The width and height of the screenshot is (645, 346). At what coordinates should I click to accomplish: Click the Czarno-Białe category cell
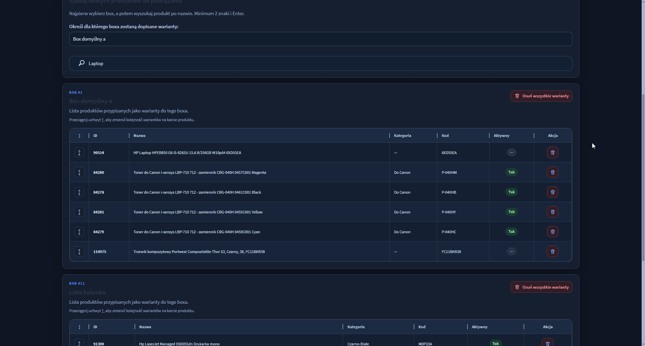point(358,344)
